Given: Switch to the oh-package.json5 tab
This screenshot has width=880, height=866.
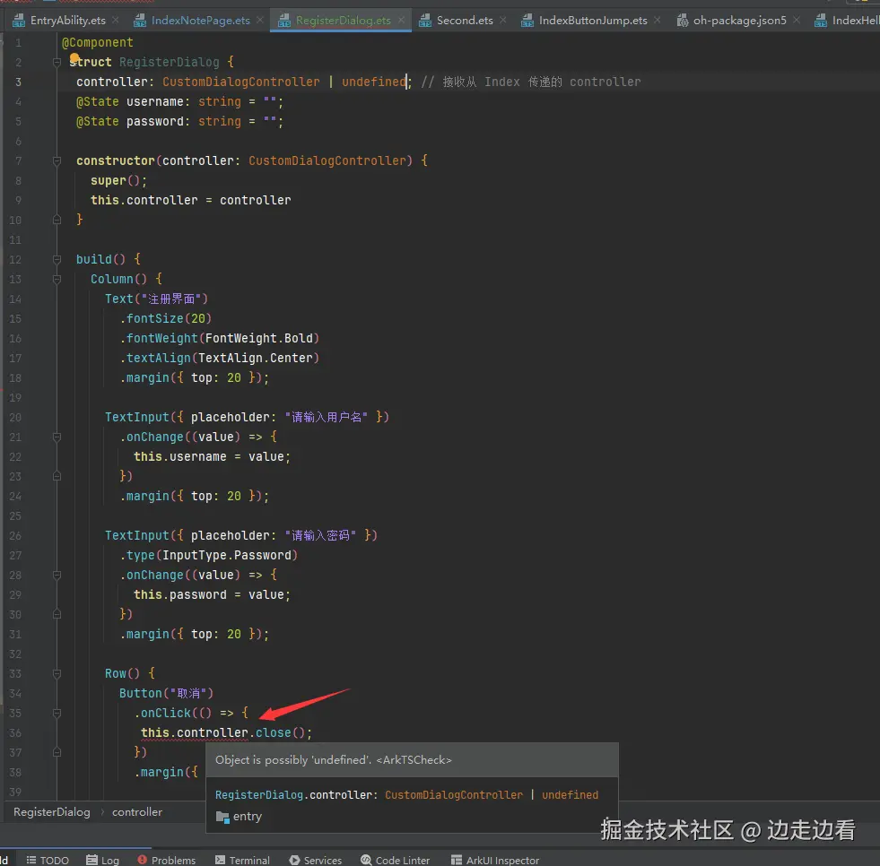Looking at the screenshot, I should pos(740,21).
